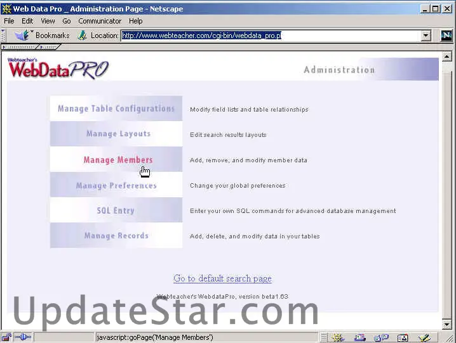This screenshot has width=456, height=343.
Task: Open the View menu
Action: point(48,21)
